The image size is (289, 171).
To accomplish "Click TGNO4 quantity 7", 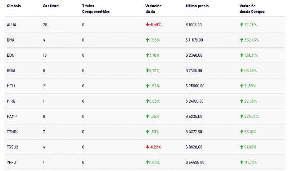I will pos(44,132).
